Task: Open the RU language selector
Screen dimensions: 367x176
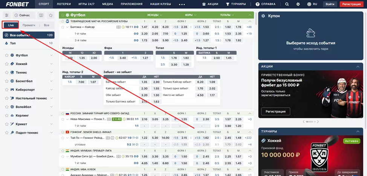Action: 312,4
